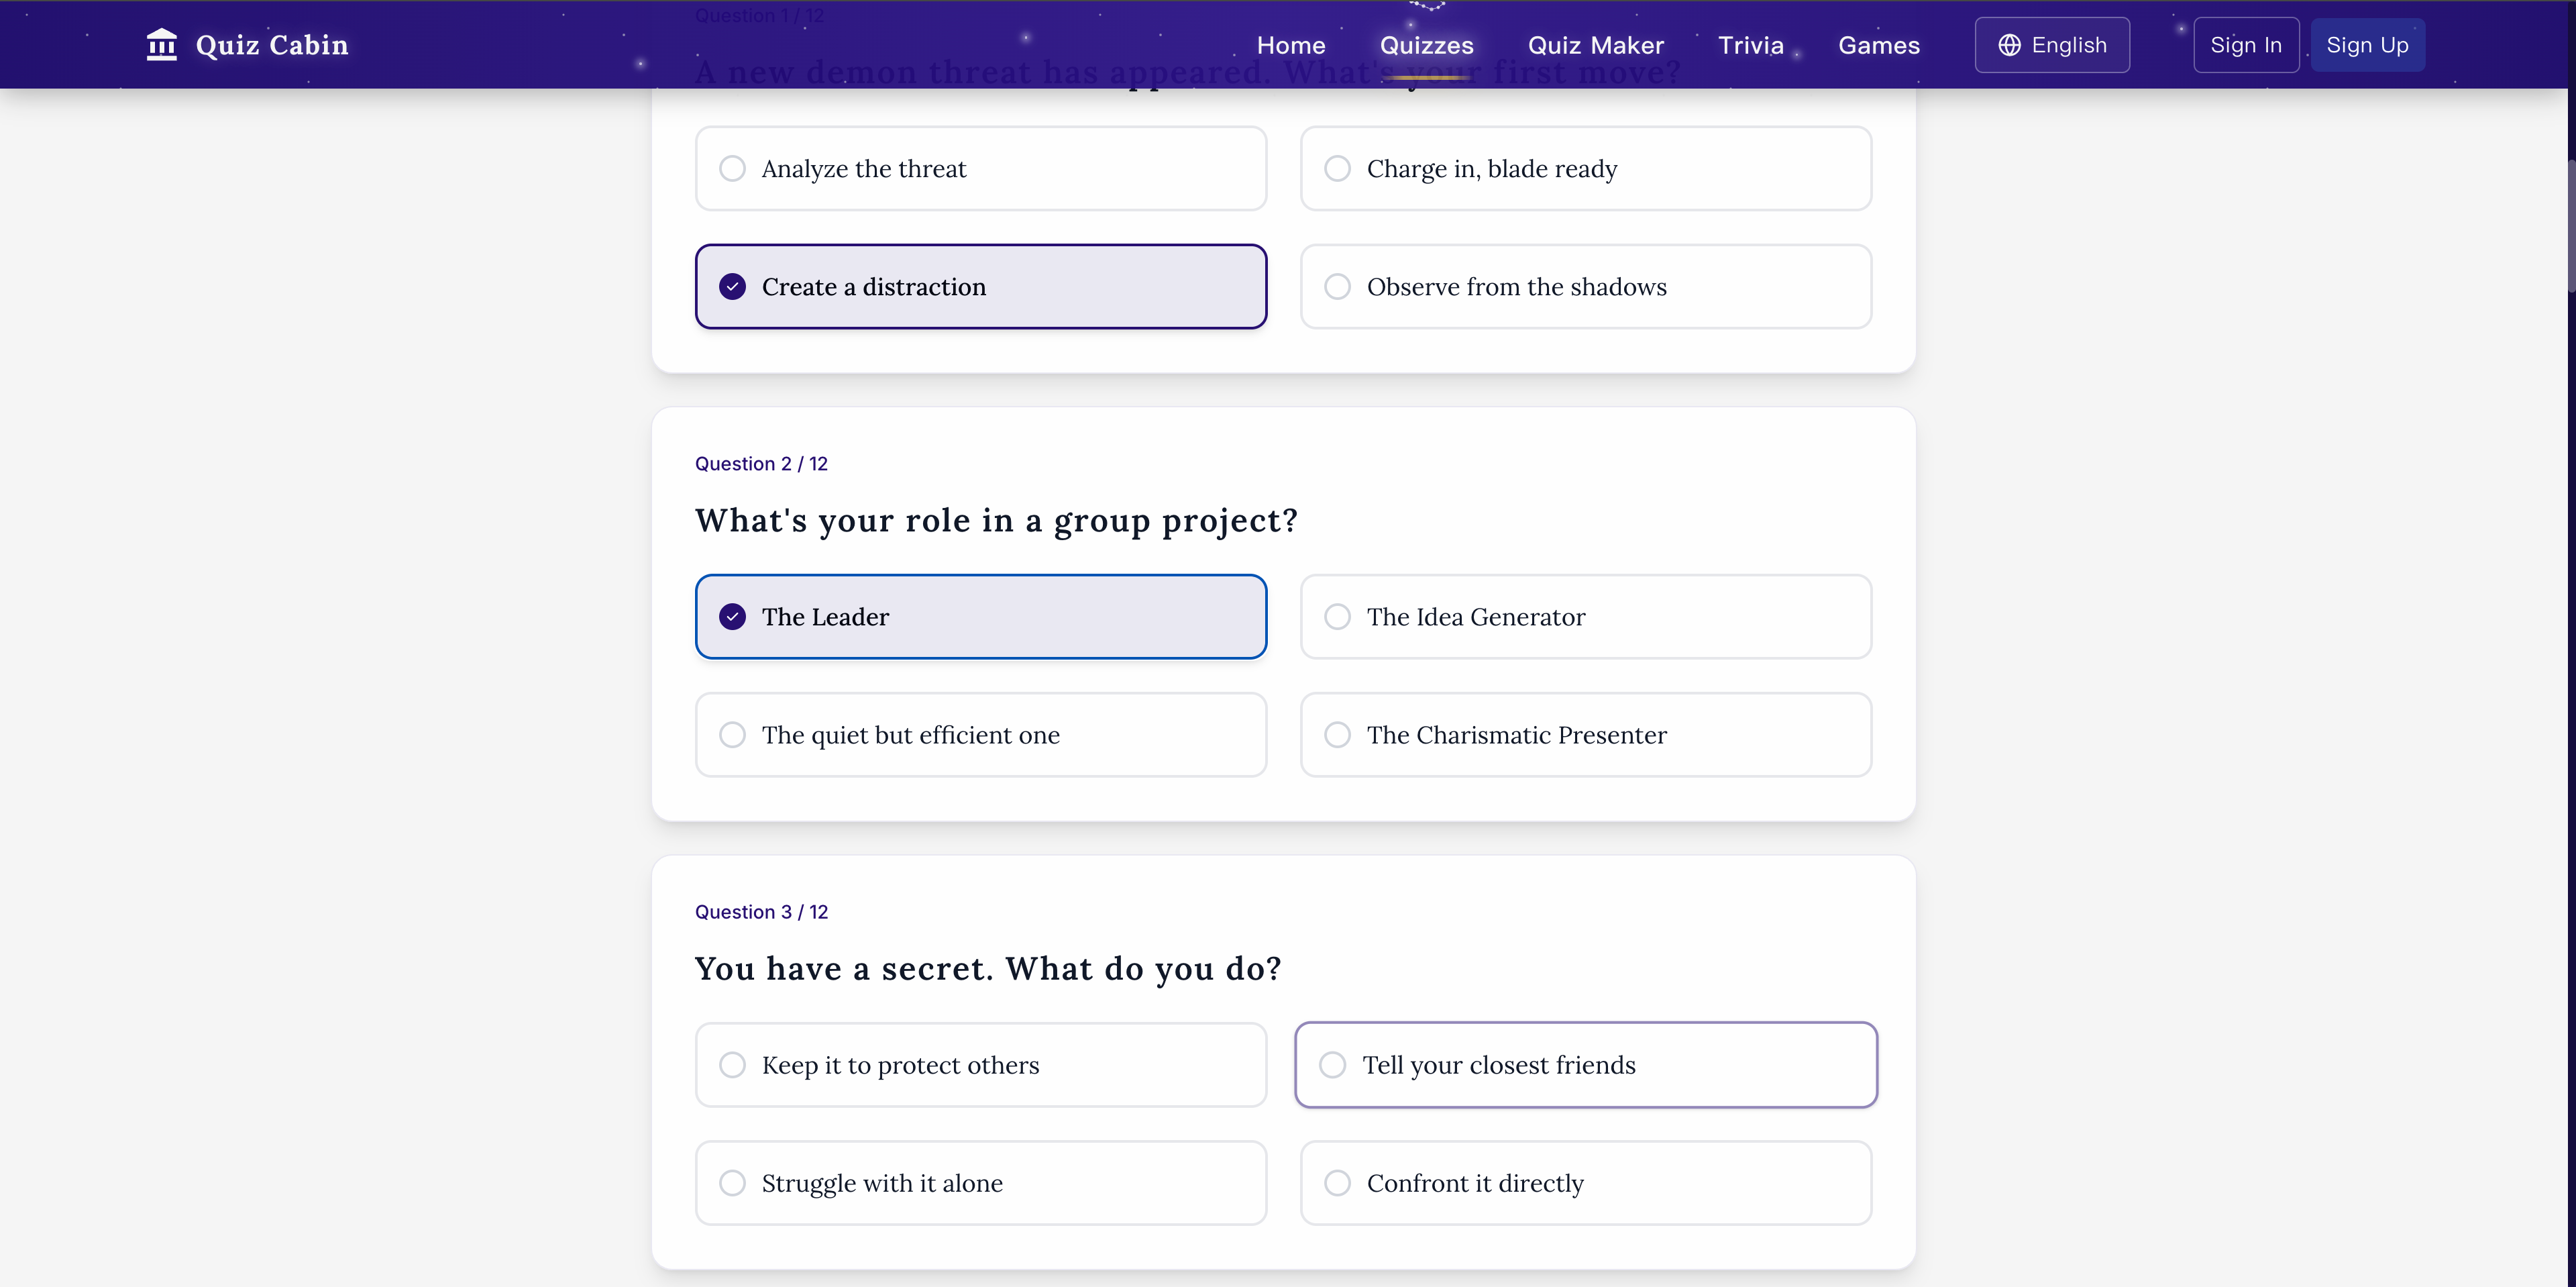Go to Home in navigation bar
The height and width of the screenshot is (1287, 2576).
[1291, 45]
